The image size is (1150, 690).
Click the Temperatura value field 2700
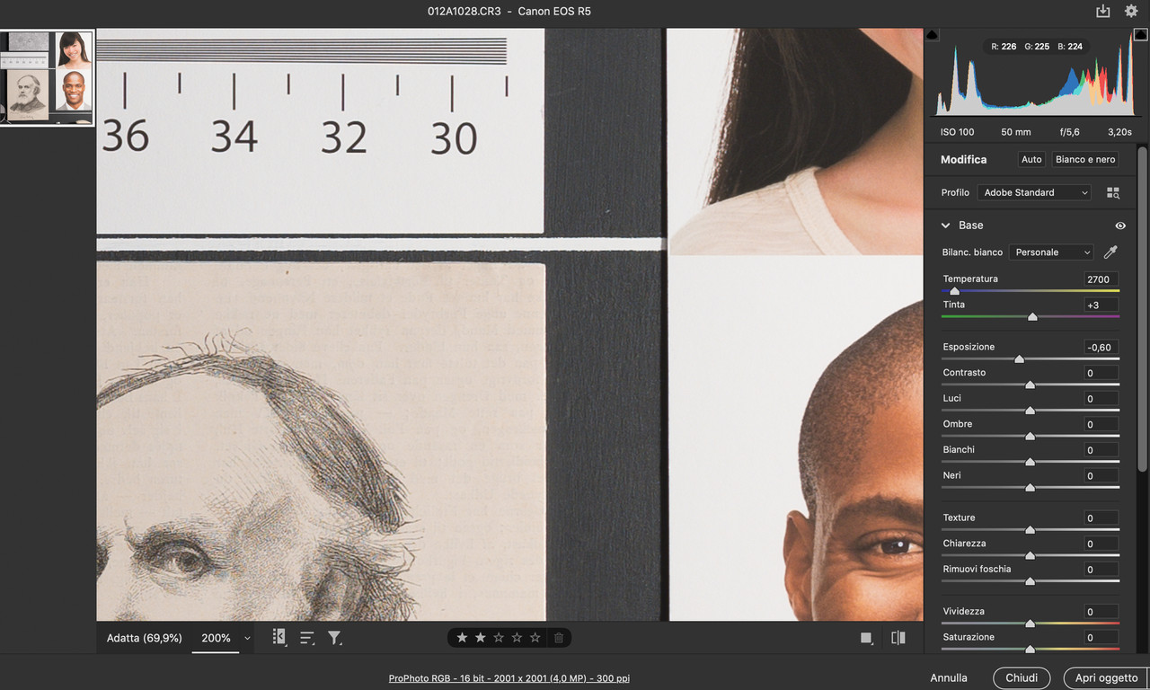pyautogui.click(x=1101, y=279)
